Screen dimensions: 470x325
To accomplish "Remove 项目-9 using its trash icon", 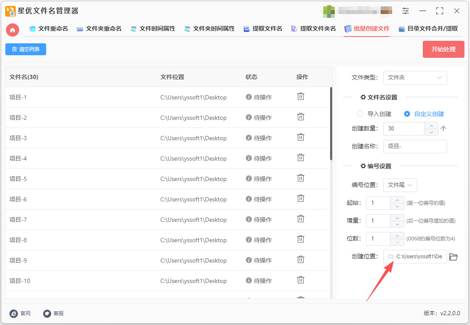I will [301, 260].
